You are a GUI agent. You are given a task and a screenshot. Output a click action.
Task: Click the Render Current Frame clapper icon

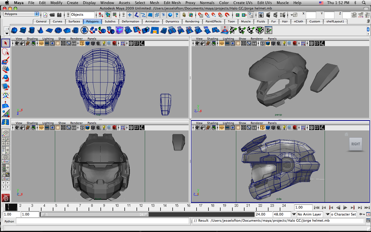(x=268, y=15)
